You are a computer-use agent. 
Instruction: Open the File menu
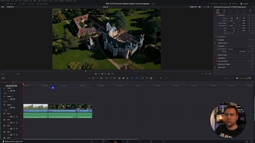12,1
